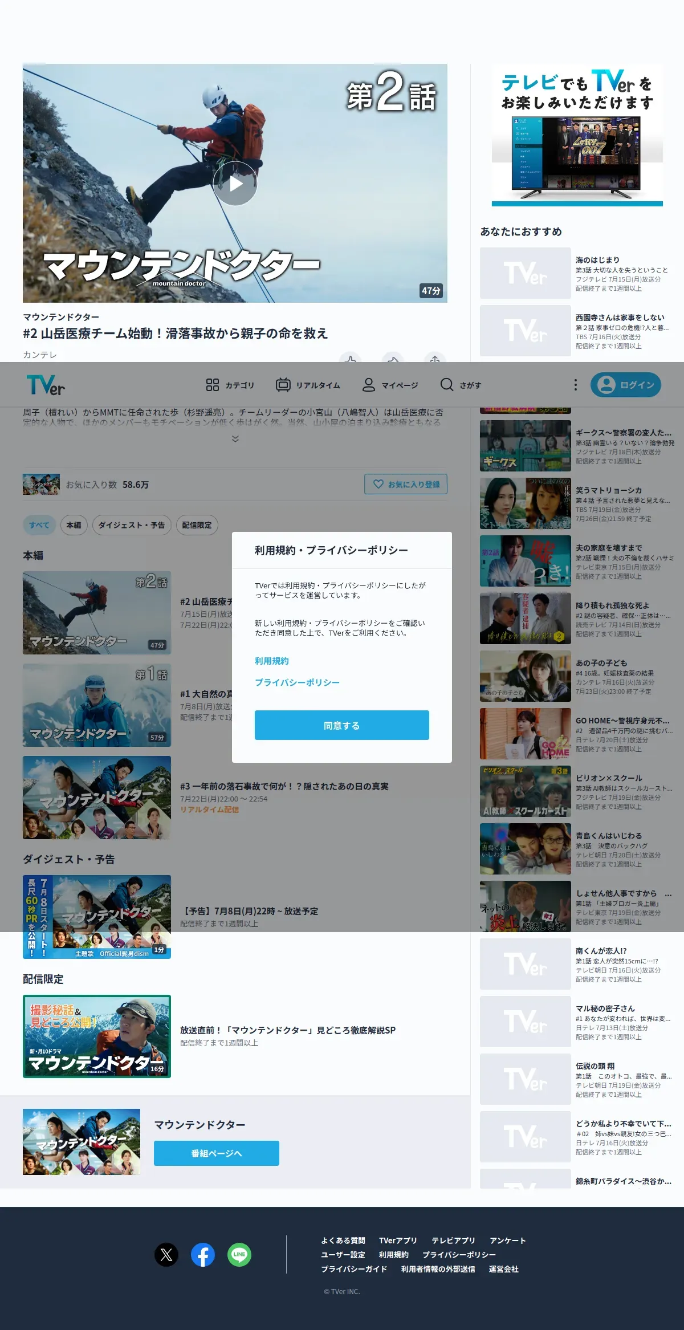This screenshot has width=684, height=1330.
Task: Click the ログイン login button
Action: click(626, 385)
